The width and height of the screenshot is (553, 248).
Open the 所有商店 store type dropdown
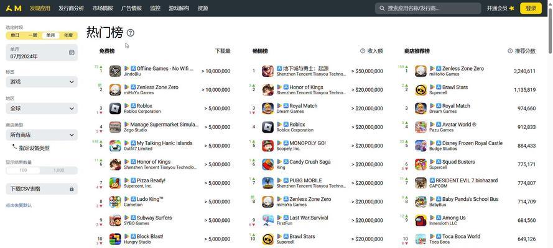tap(42, 135)
